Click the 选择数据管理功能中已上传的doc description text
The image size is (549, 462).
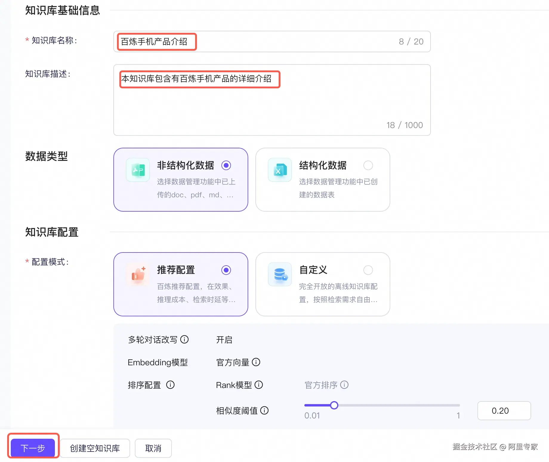pos(196,188)
